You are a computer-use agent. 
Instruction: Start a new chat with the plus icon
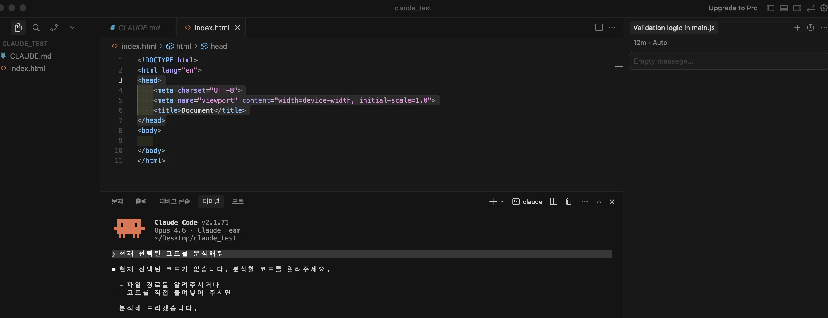tap(797, 28)
